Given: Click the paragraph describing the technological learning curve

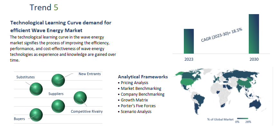Looking at the screenshot, I should tap(63, 49).
